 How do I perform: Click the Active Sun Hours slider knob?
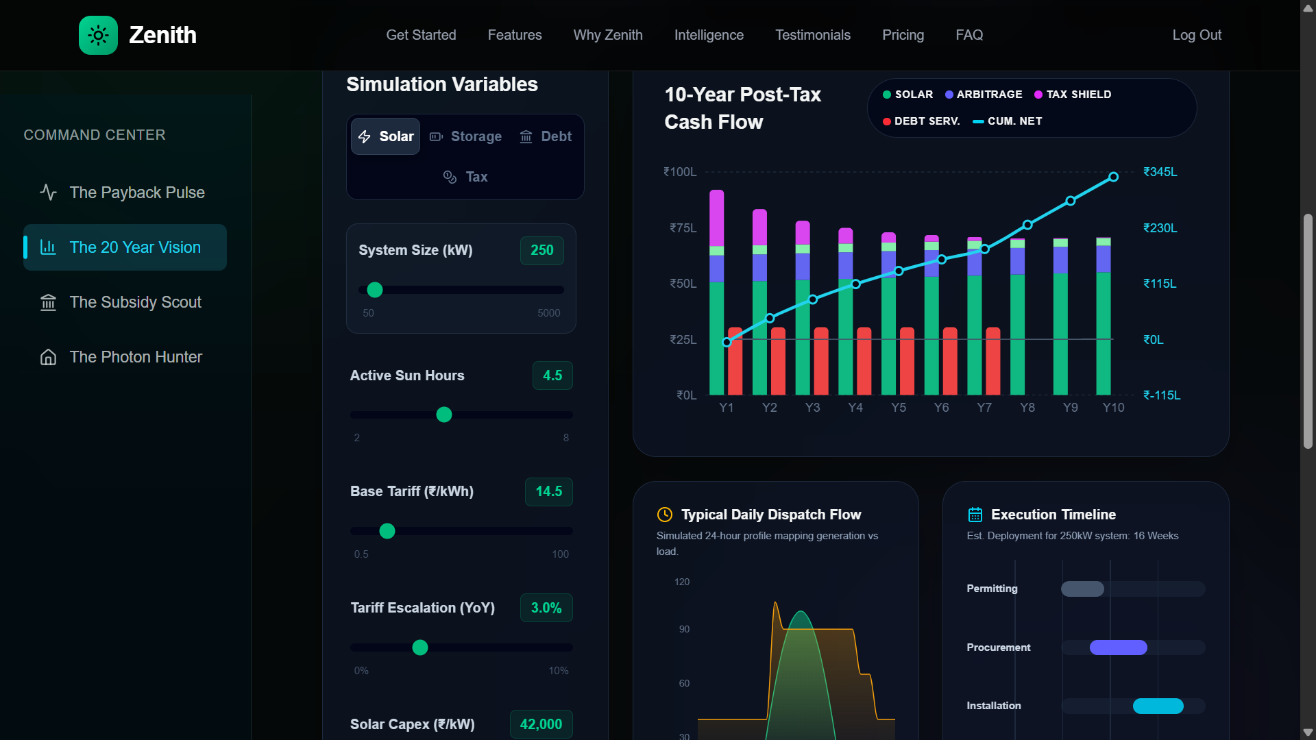click(444, 415)
